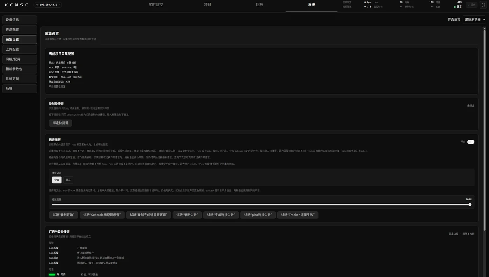489x277 pixels.
Task: Click the XENSE logo
Action: [x=16, y=5]
